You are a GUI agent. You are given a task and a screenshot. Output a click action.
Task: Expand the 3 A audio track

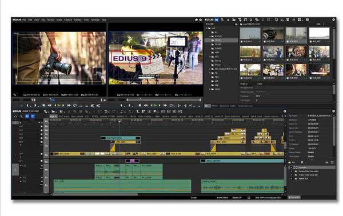point(21,182)
